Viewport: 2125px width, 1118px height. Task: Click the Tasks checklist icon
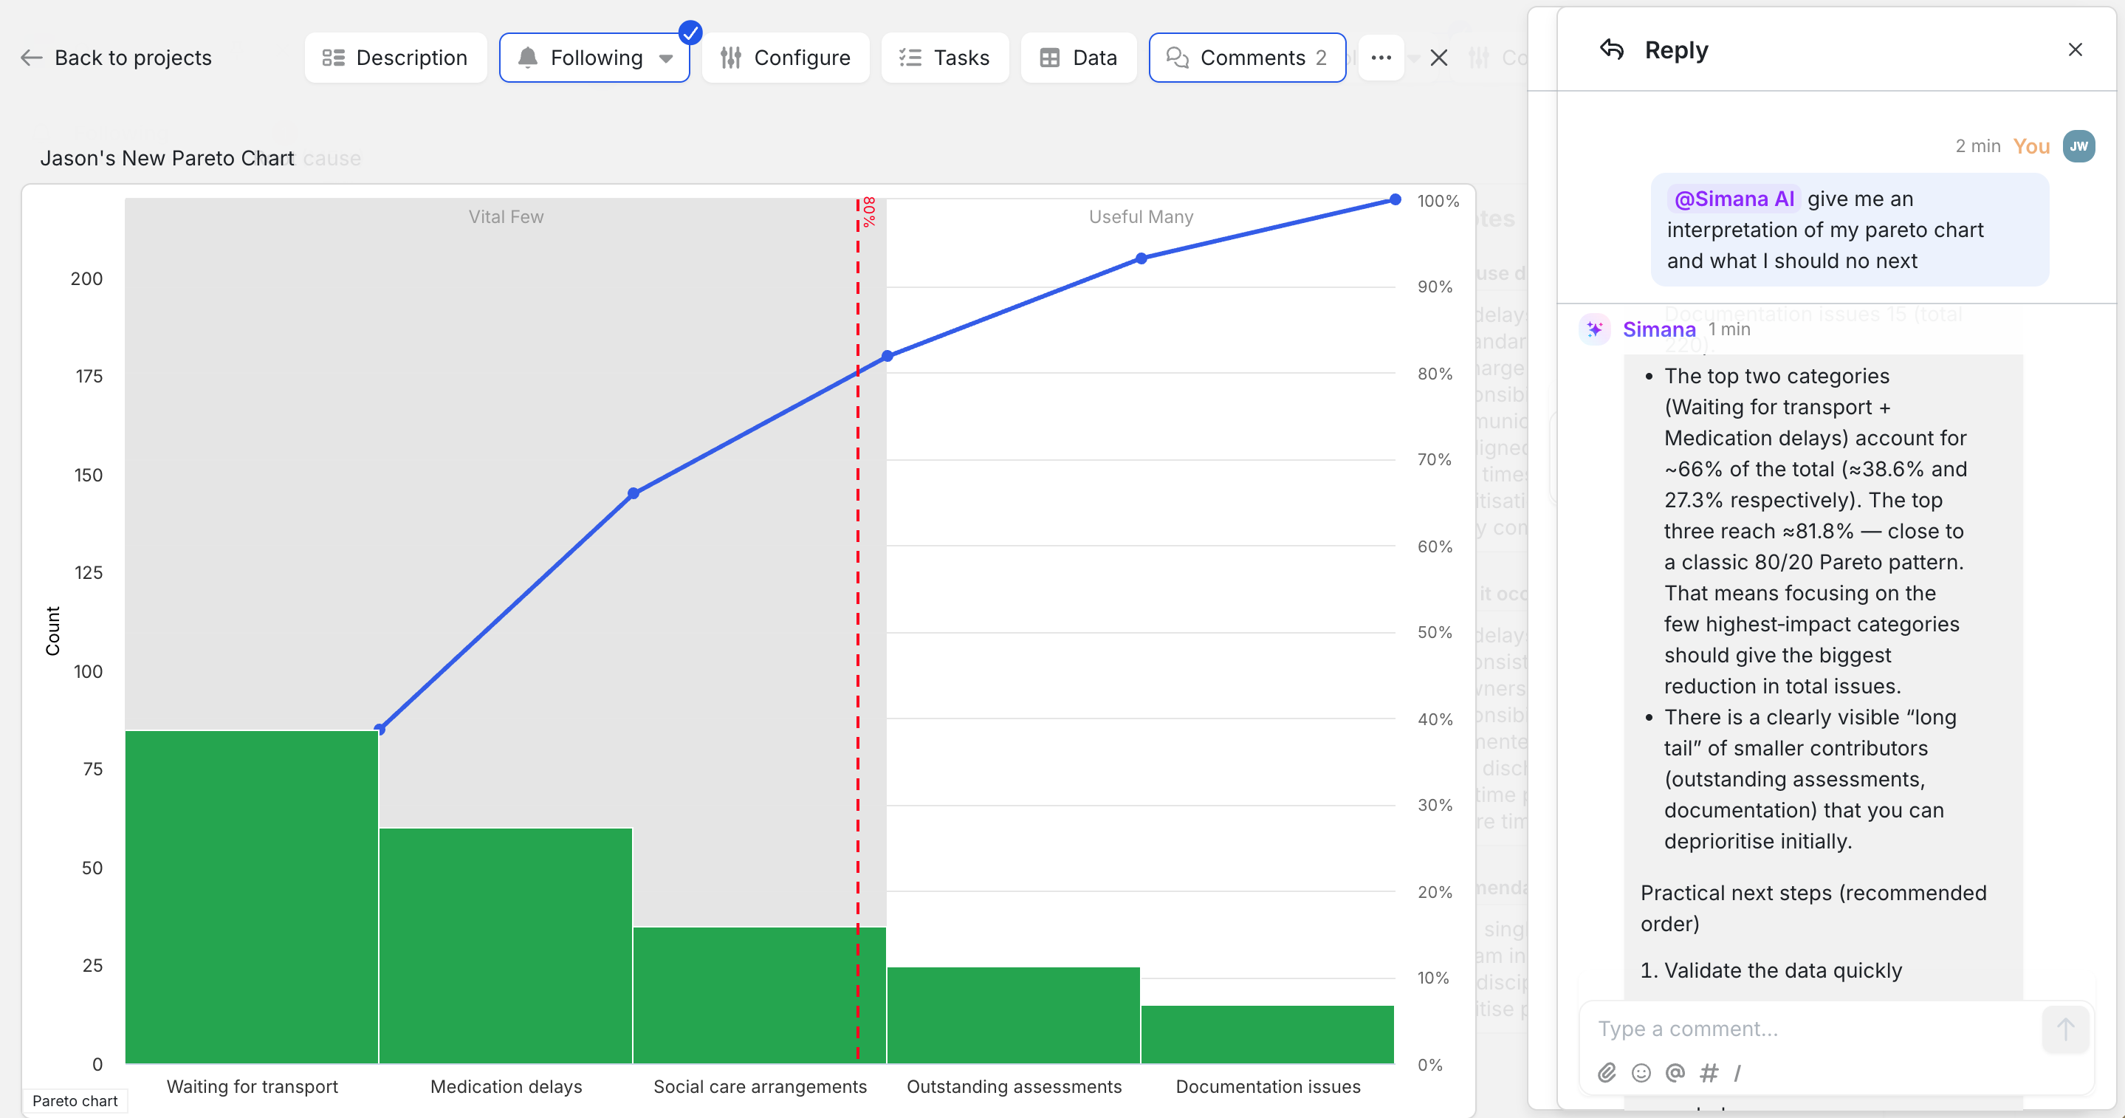(x=910, y=58)
